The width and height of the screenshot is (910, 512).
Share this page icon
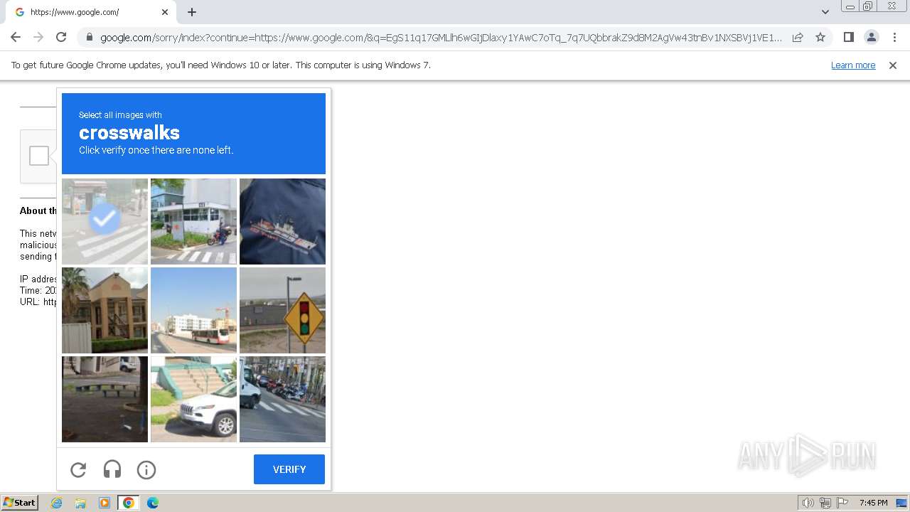(798, 37)
